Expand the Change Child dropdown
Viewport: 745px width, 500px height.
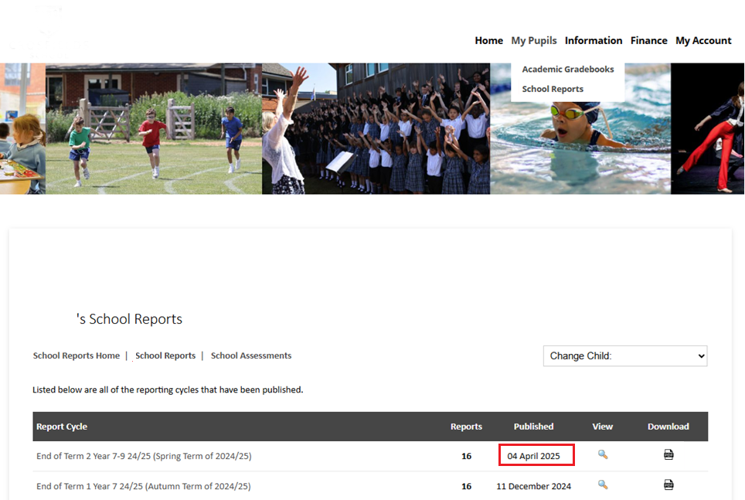[624, 356]
